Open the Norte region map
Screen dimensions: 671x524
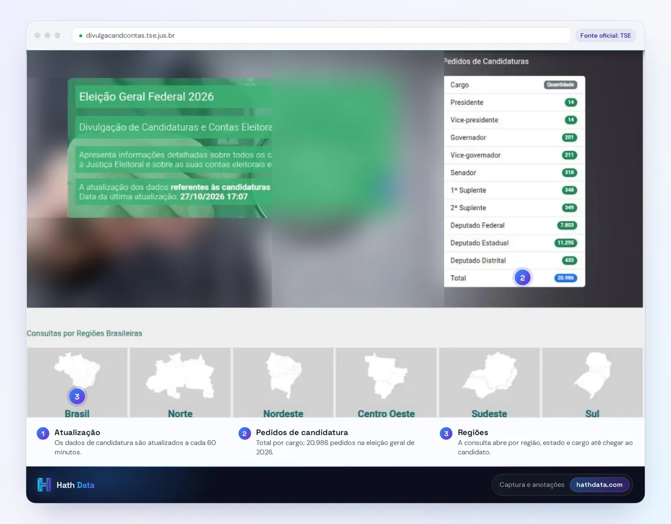point(180,382)
